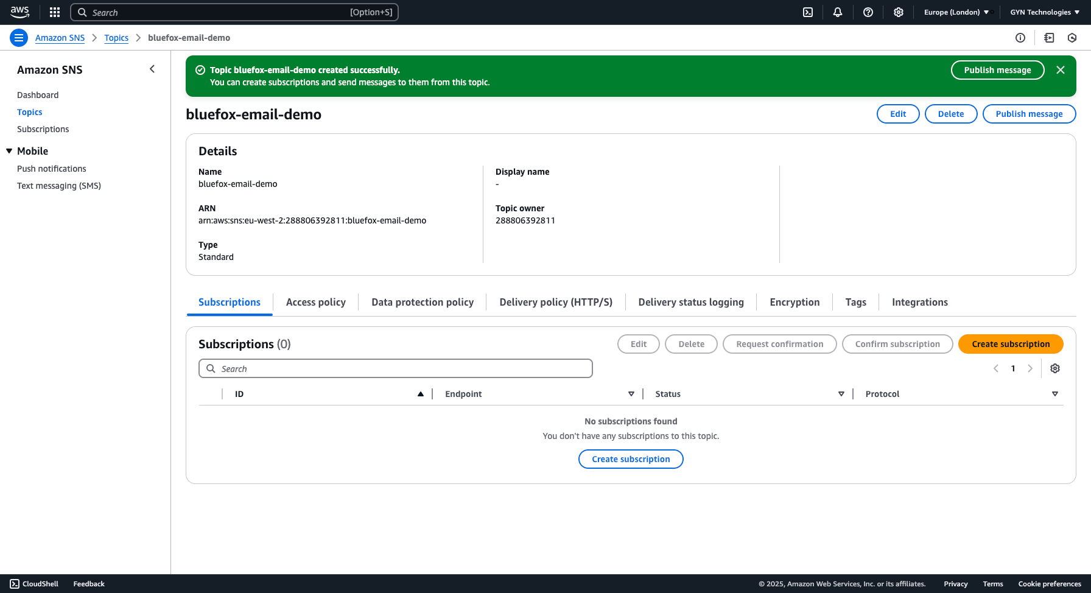Open CloudShell from the bottom status bar
The width and height of the screenshot is (1091, 593).
point(35,583)
